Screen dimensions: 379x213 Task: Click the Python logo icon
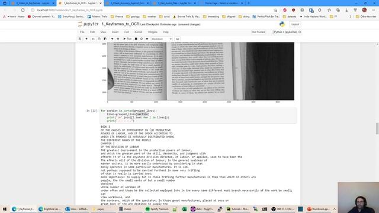pyautogui.click(x=282, y=24)
